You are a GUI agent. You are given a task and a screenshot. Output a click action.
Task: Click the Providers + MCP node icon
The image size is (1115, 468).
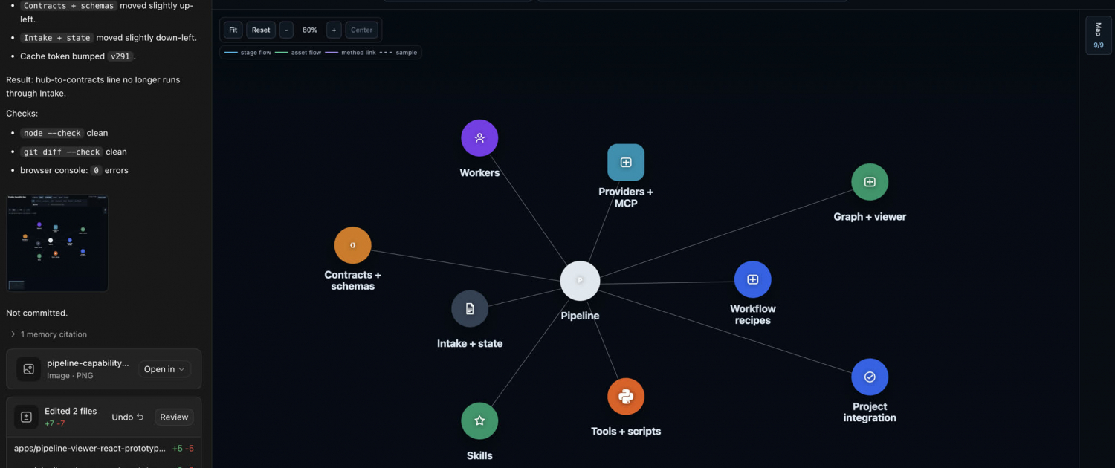[626, 162]
